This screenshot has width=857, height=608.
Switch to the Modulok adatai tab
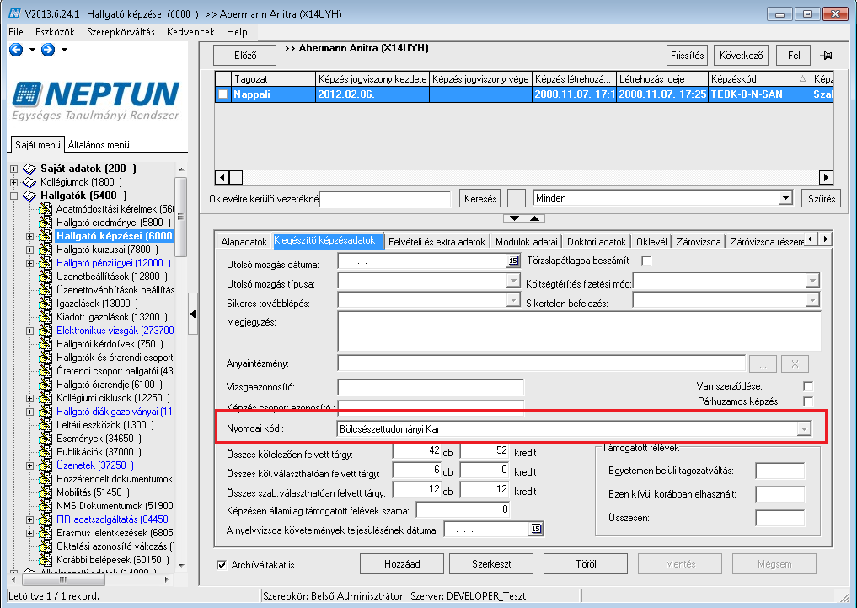tap(527, 242)
